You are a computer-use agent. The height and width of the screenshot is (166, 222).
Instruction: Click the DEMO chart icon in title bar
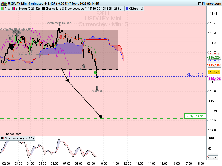pos(4,3)
